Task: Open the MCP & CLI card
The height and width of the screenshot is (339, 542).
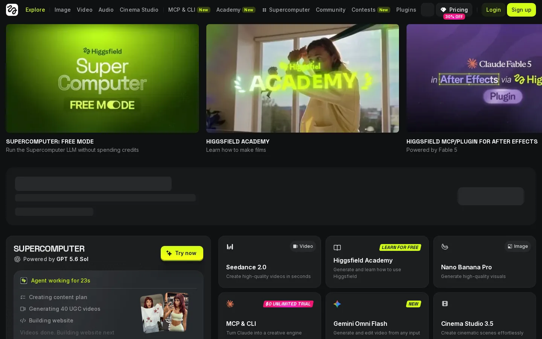Action: (269, 316)
